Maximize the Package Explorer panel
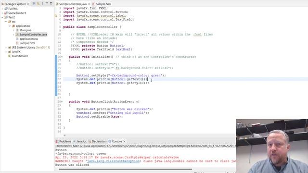308x173 pixels. (x=51, y=3)
